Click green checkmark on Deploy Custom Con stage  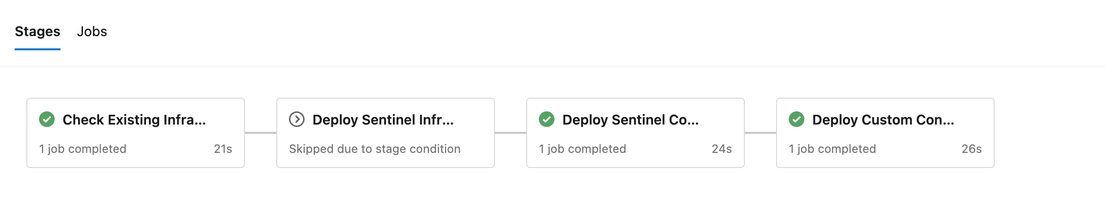click(797, 119)
